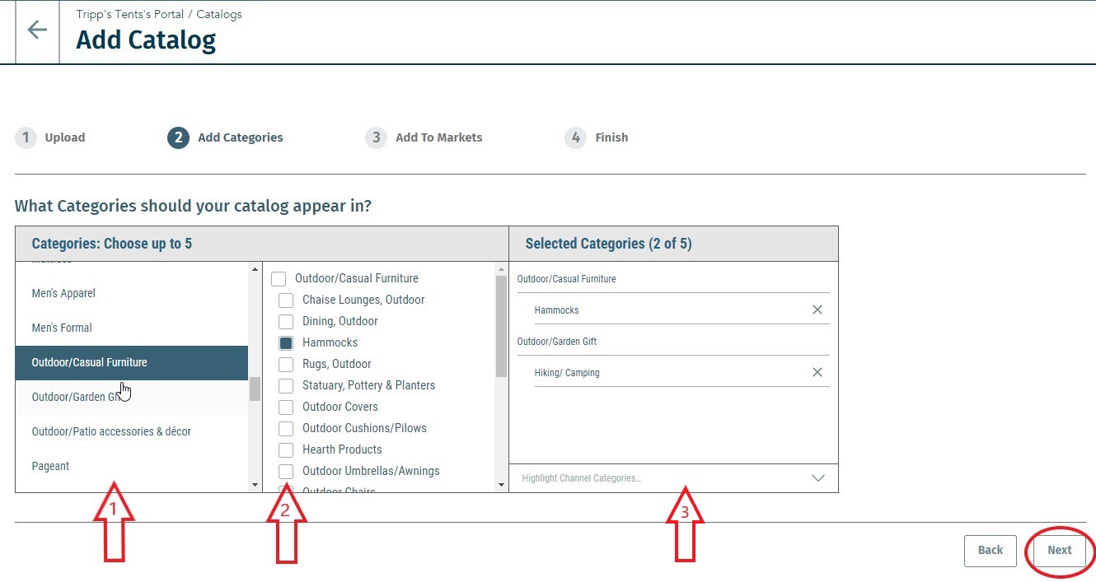The height and width of the screenshot is (582, 1096).
Task: Click subcategories list scrollbar down arrow
Action: pos(501,486)
